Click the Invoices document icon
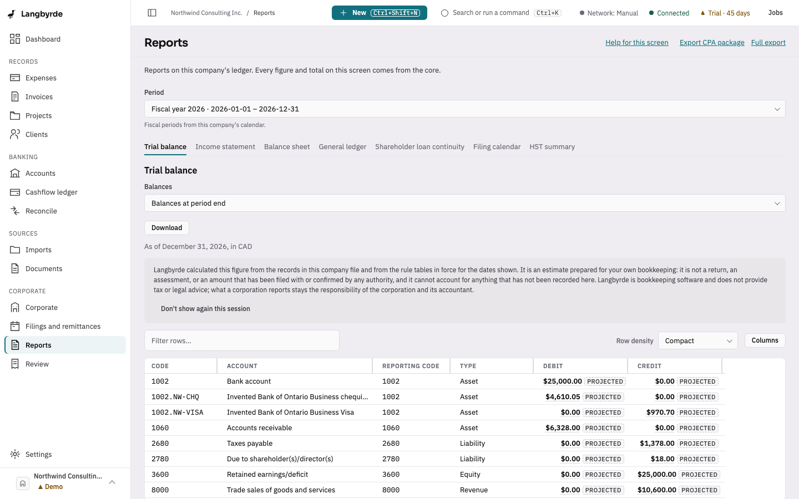Viewport: 799px width, 499px height. (x=15, y=96)
